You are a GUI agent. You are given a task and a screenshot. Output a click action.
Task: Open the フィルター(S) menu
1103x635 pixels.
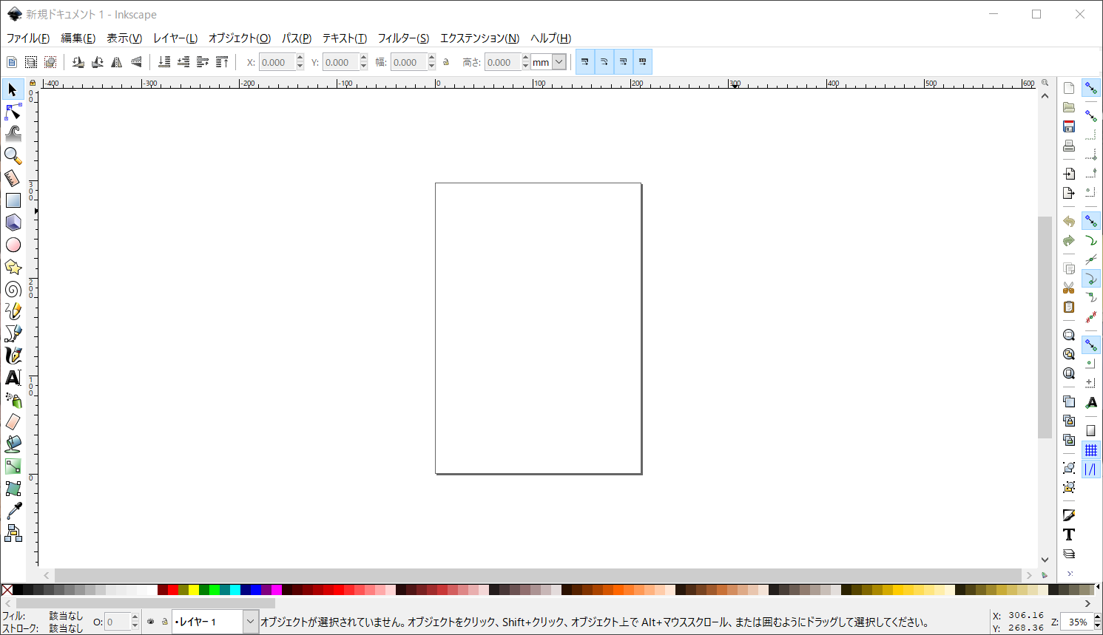click(x=403, y=38)
